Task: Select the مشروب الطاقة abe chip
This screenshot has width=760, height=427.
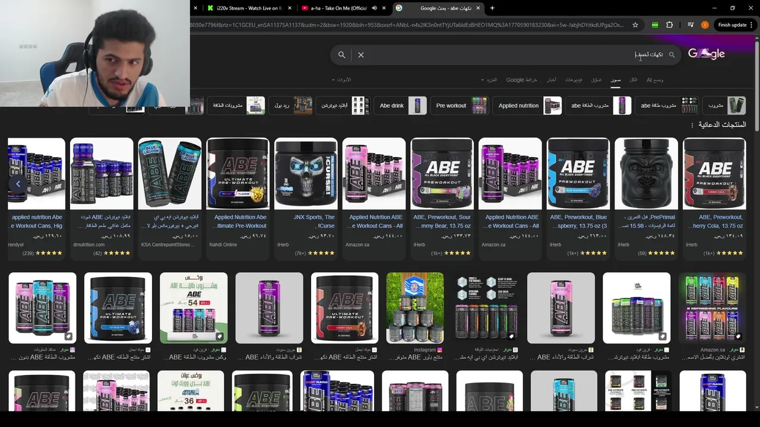Action: [598, 106]
